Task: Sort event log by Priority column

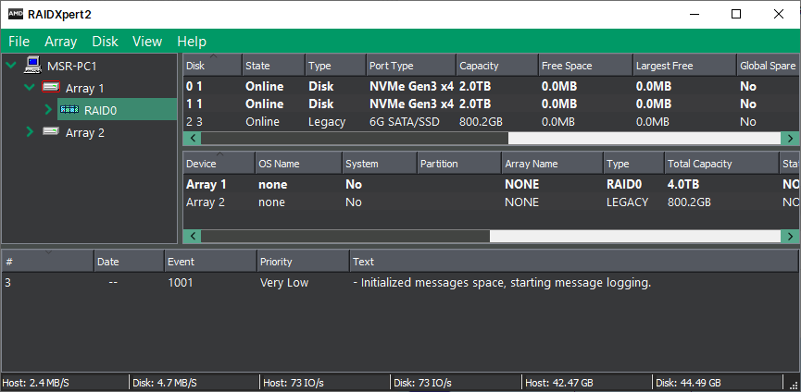Action: coord(301,262)
